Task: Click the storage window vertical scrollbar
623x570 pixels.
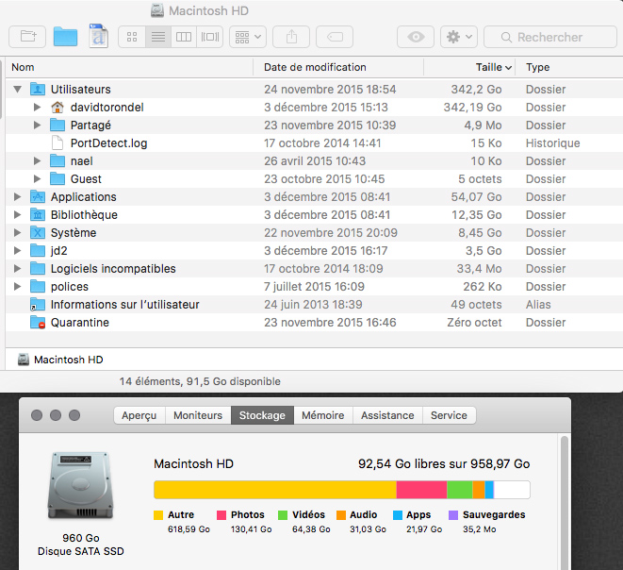Action: click(x=565, y=503)
